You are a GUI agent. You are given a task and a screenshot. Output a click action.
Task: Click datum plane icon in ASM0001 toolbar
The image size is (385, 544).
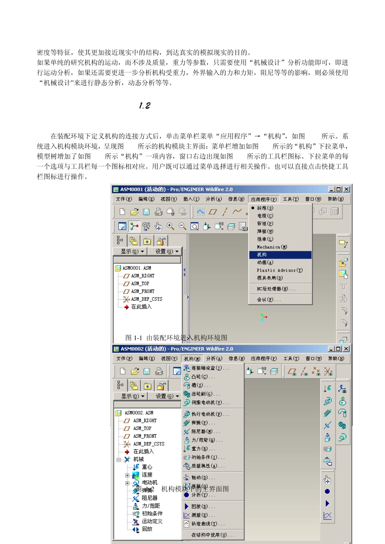tap(213, 212)
